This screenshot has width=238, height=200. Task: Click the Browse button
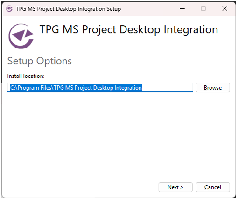click(213, 88)
